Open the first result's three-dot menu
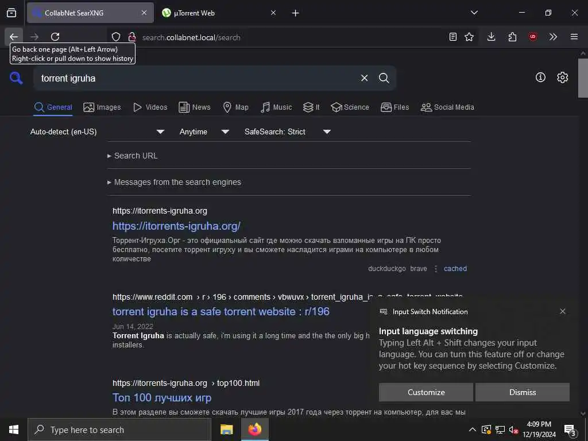Screen dimensions: 588x441 tap(436, 269)
